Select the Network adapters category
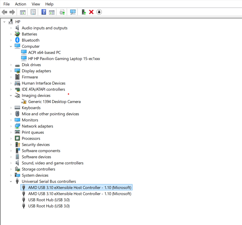This screenshot has height=225, width=242. click(37, 126)
